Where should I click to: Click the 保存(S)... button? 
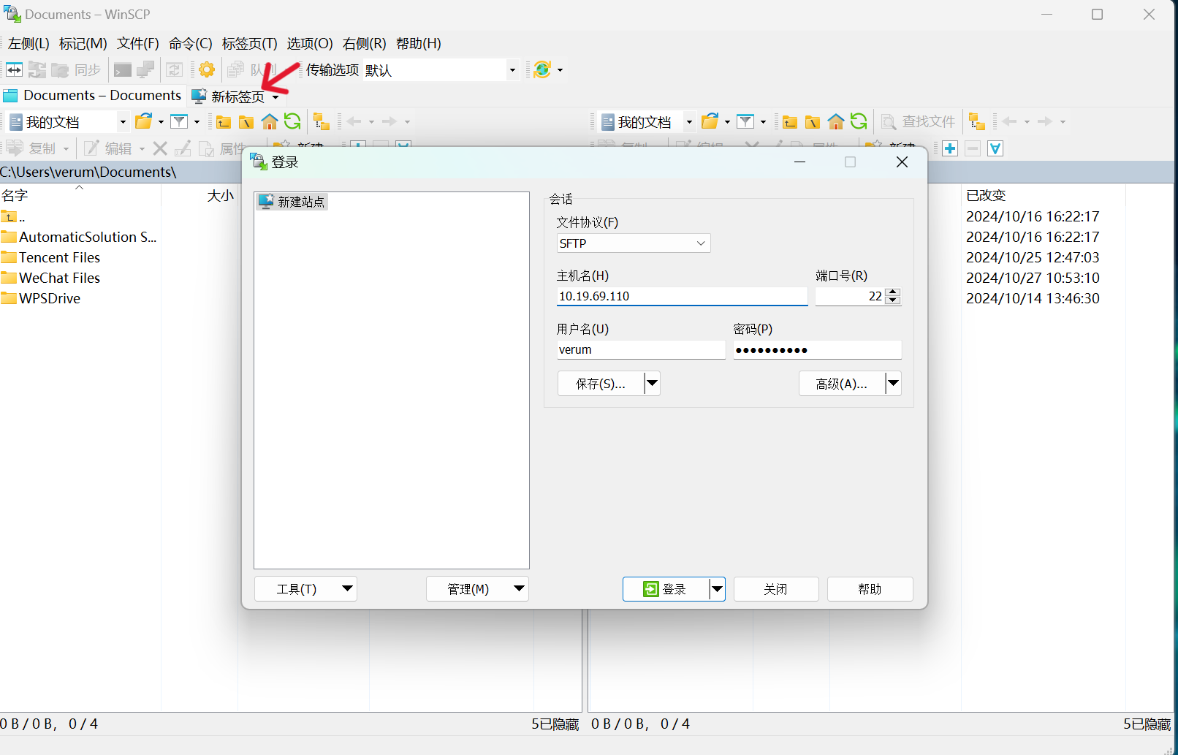[x=601, y=383]
